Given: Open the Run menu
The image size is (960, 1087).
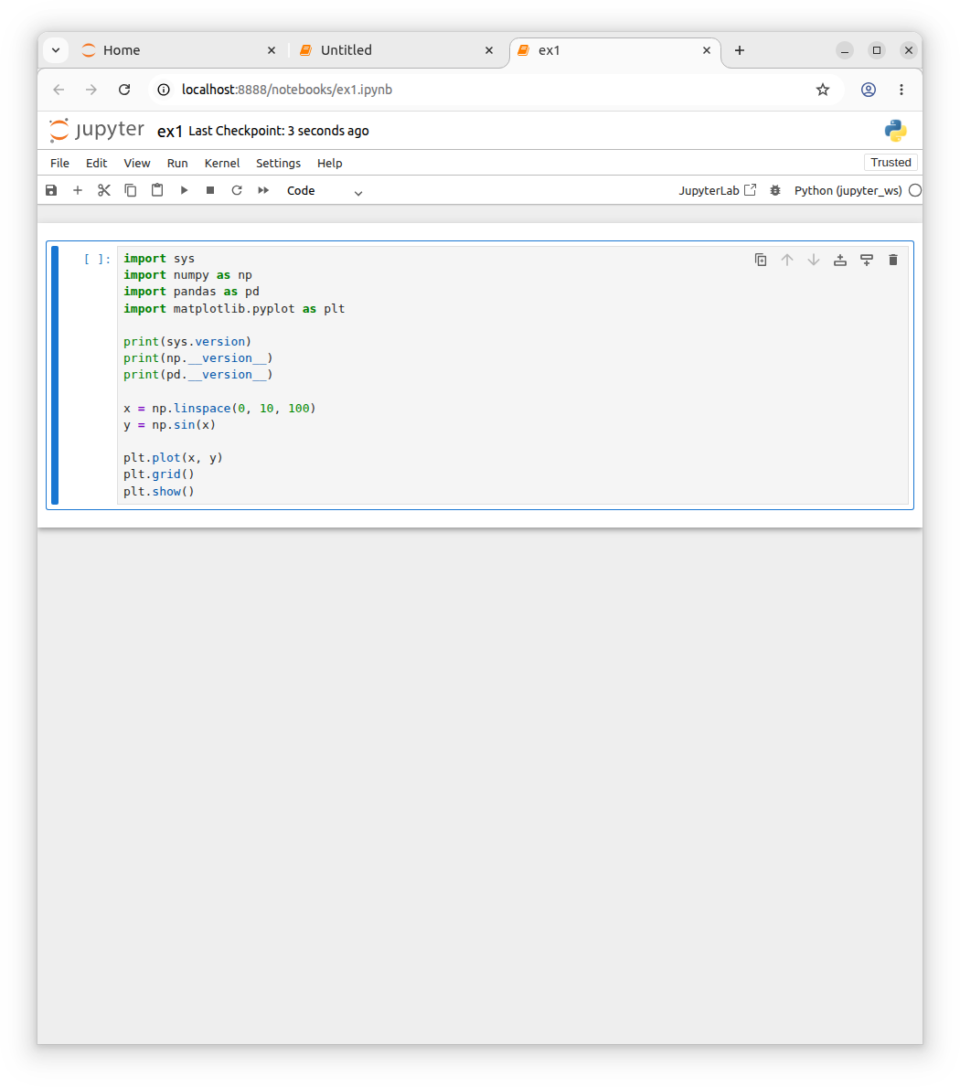Looking at the screenshot, I should [x=177, y=163].
